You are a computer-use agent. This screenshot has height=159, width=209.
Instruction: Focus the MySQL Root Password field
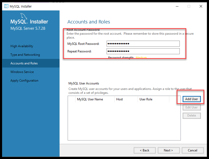pyautogui.click(x=143, y=44)
